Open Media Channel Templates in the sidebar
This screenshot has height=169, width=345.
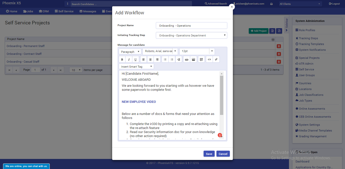coord(314,131)
